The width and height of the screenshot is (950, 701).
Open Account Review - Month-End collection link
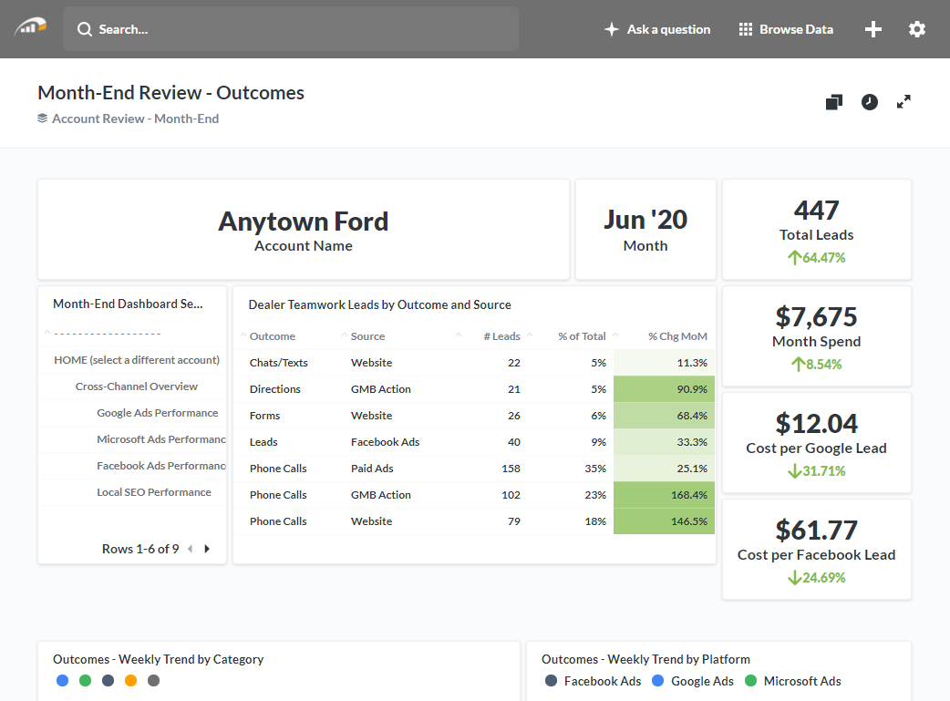coord(135,119)
